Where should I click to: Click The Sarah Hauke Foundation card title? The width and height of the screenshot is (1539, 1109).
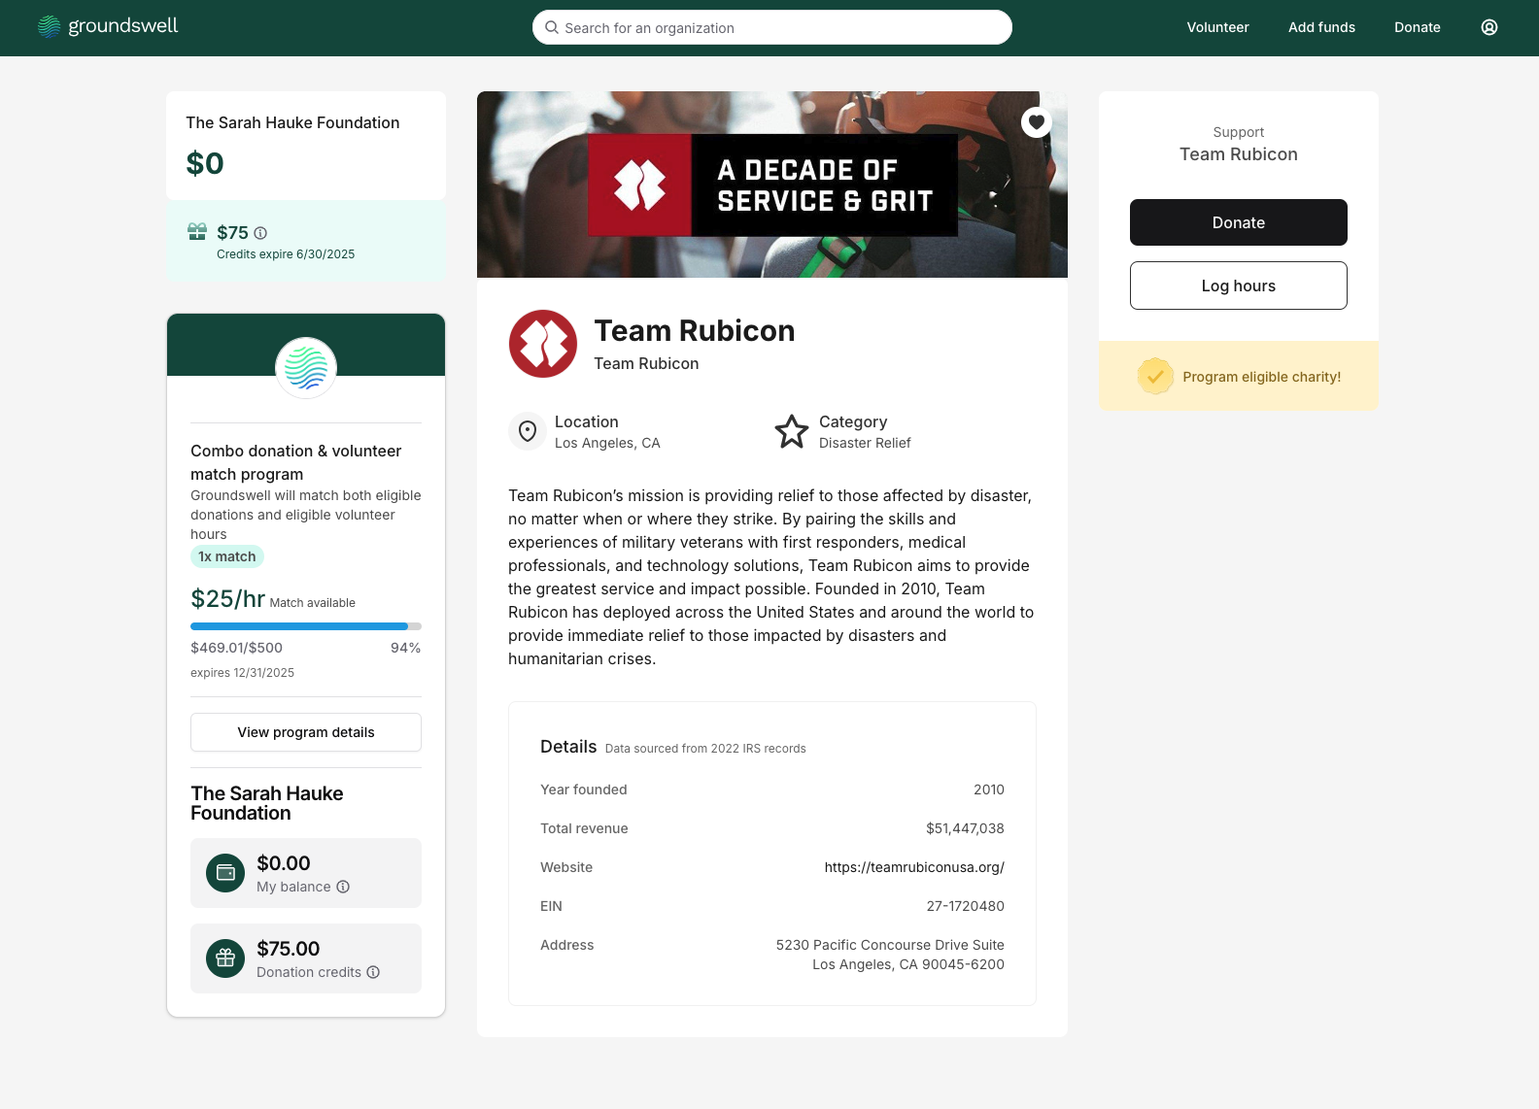292,122
